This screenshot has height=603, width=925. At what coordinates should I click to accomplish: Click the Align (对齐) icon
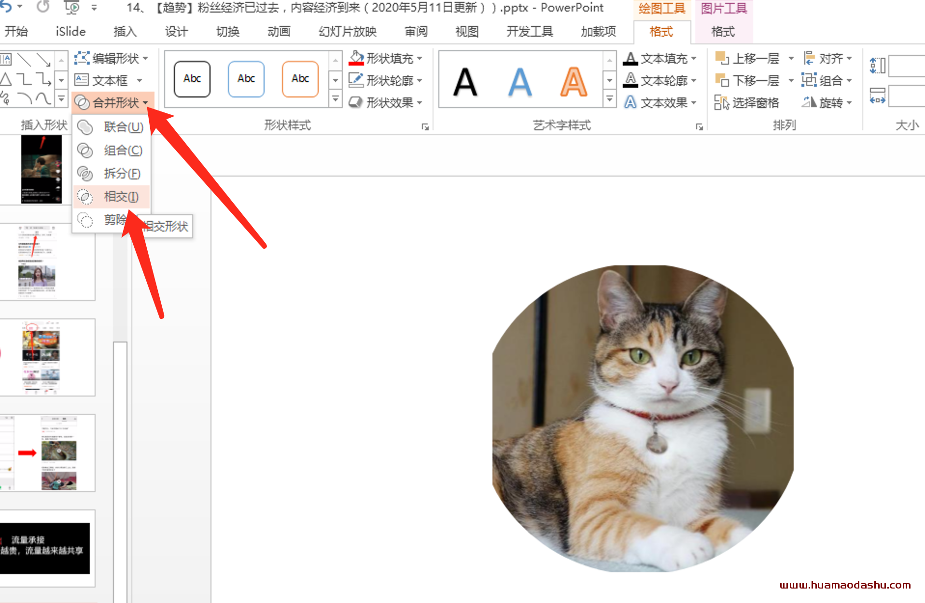tap(809, 58)
